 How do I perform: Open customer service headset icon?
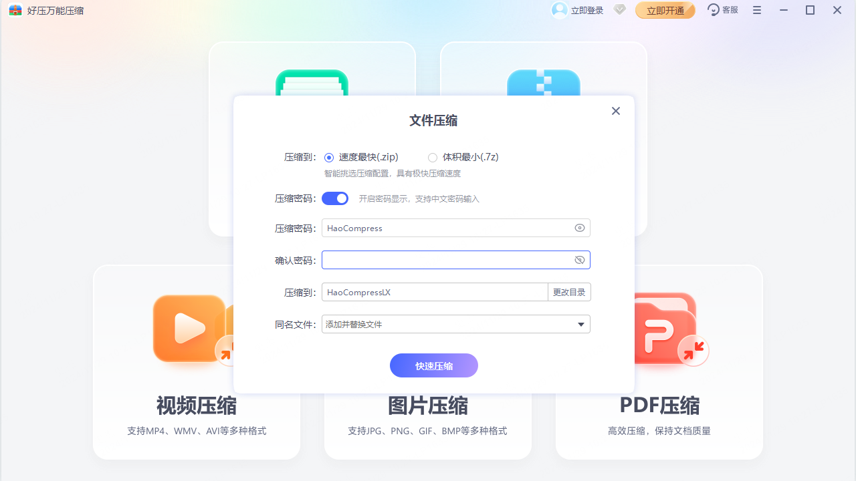[x=714, y=10]
